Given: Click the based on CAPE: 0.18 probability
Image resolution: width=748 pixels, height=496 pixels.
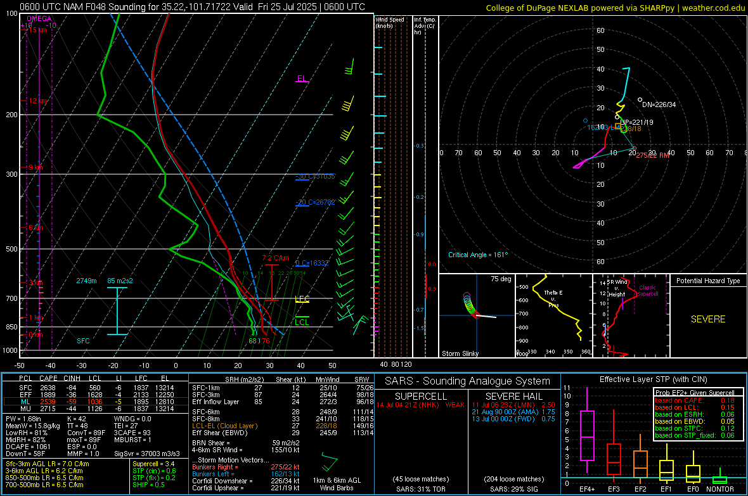Looking at the screenshot, I should 695,400.
